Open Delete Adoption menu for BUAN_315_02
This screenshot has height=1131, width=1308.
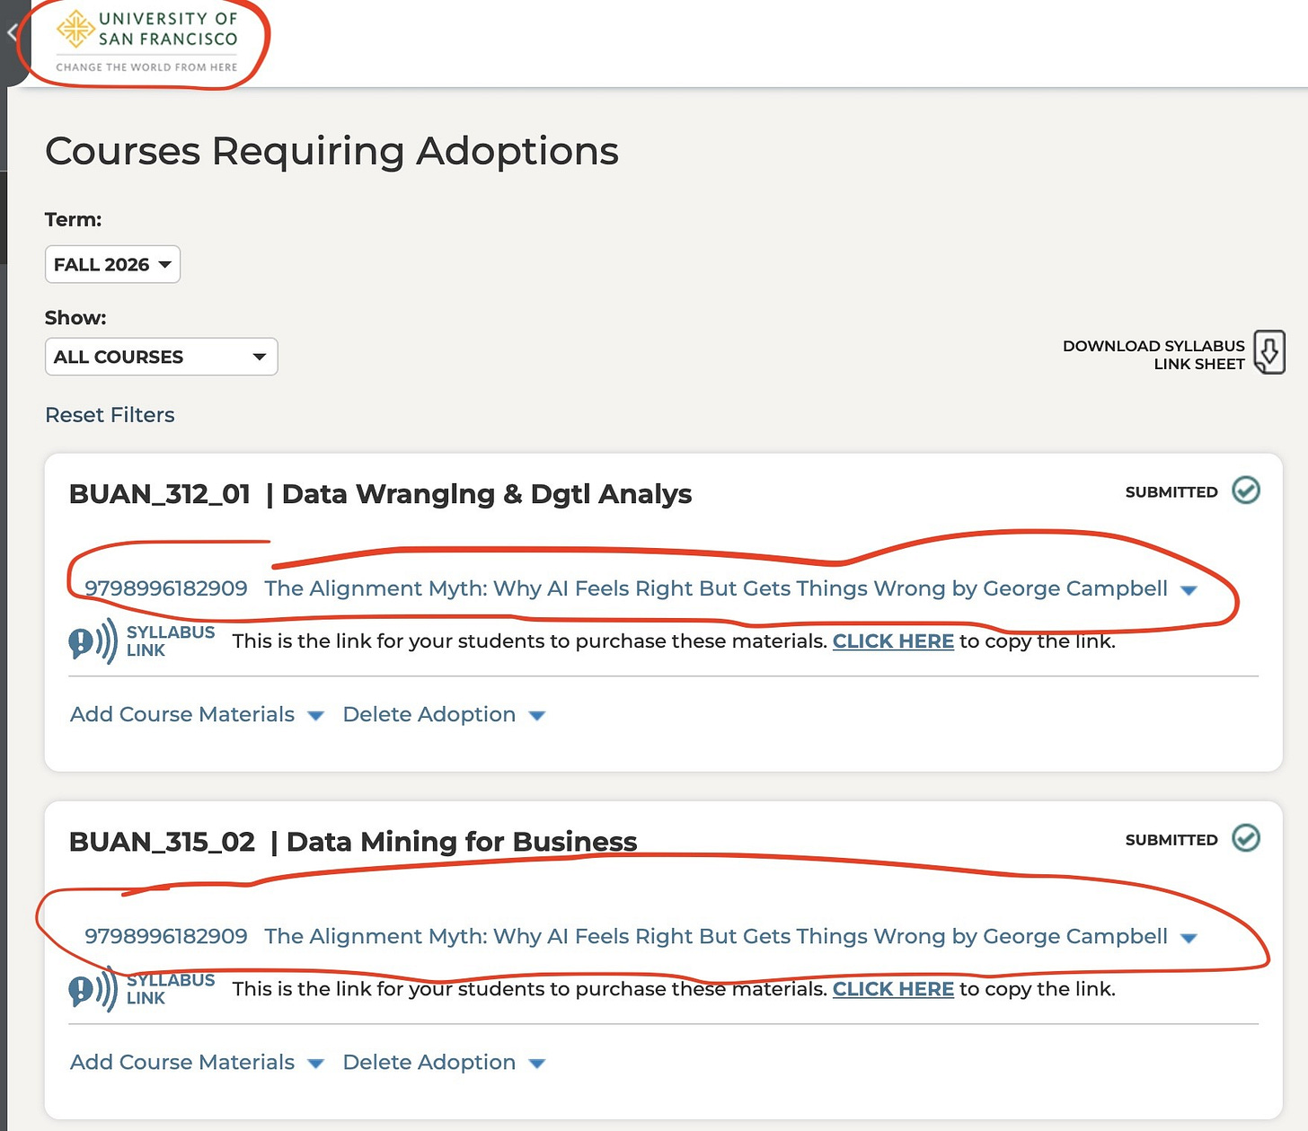444,1062
